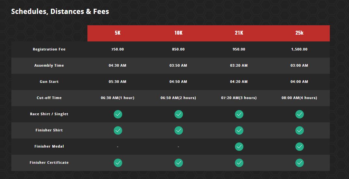This screenshot has height=179, width=349.
Task: Click the 10K Finisher Certificate checkmark
Action: [x=178, y=163]
